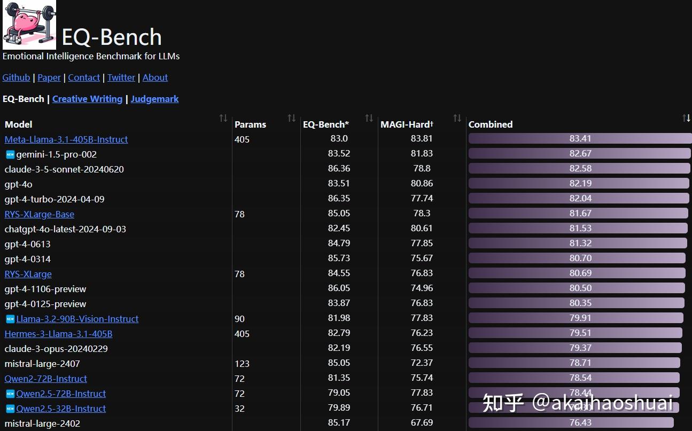Click the Combined score bar showing 82.67
Image resolution: width=692 pixels, height=431 pixels.
click(579, 153)
